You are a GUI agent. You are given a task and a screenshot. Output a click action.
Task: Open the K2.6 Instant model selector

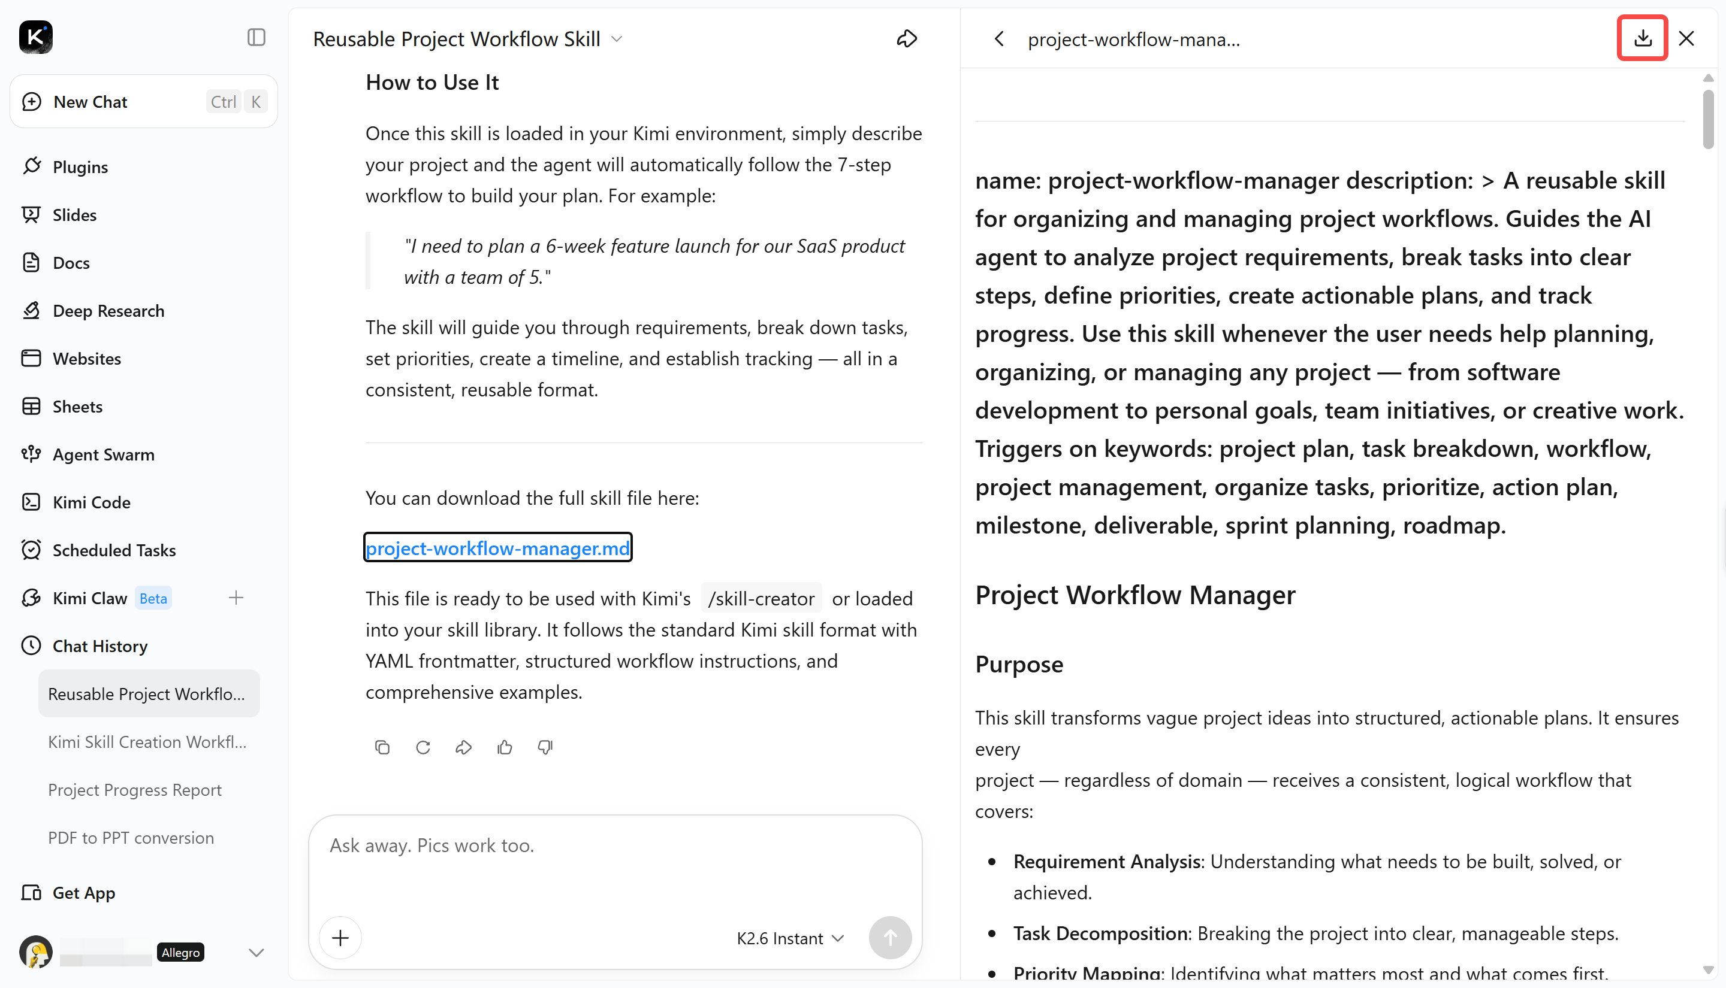coord(790,938)
